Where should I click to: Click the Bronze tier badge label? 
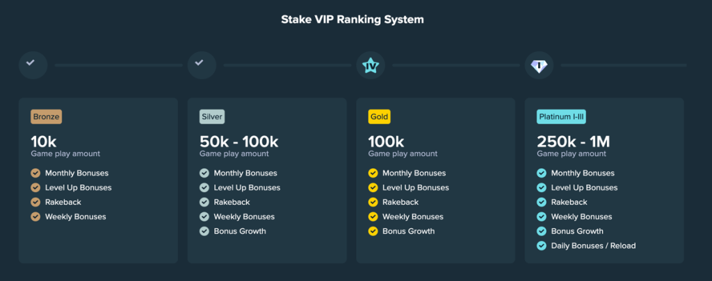(x=47, y=117)
